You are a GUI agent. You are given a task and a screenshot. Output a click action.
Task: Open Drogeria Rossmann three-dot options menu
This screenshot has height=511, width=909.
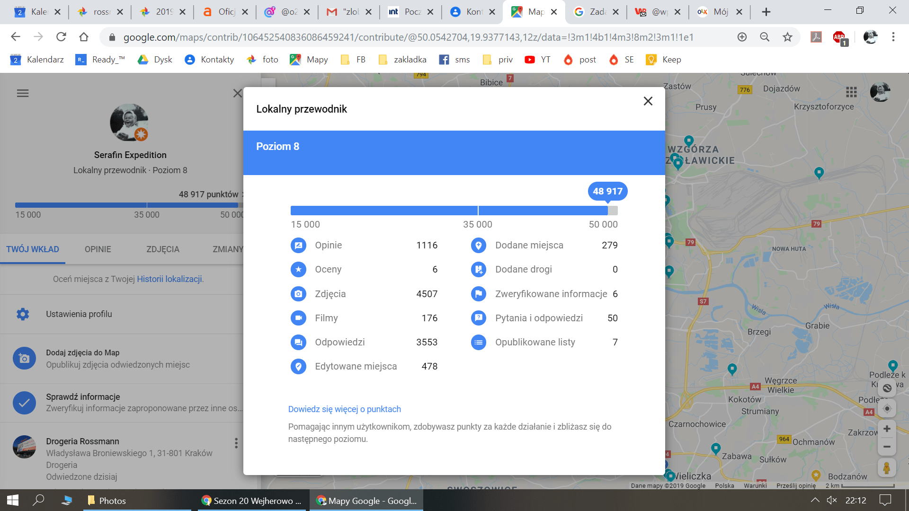click(x=236, y=443)
